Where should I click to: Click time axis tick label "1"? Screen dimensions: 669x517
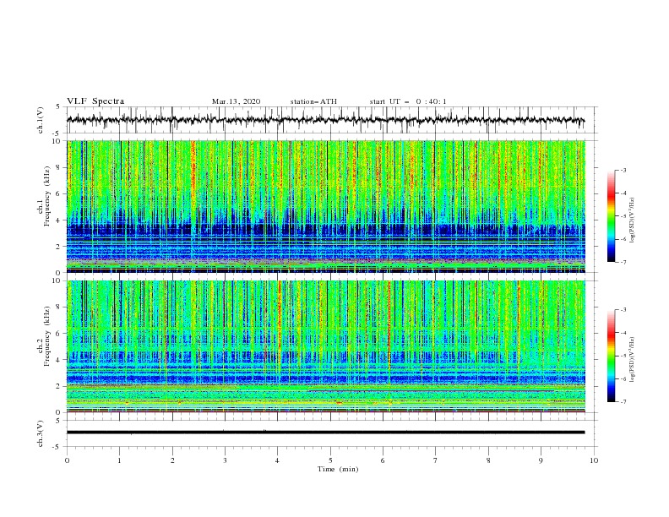coord(119,460)
